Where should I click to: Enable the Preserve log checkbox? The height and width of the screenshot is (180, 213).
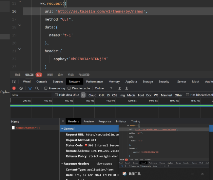point(46,88)
